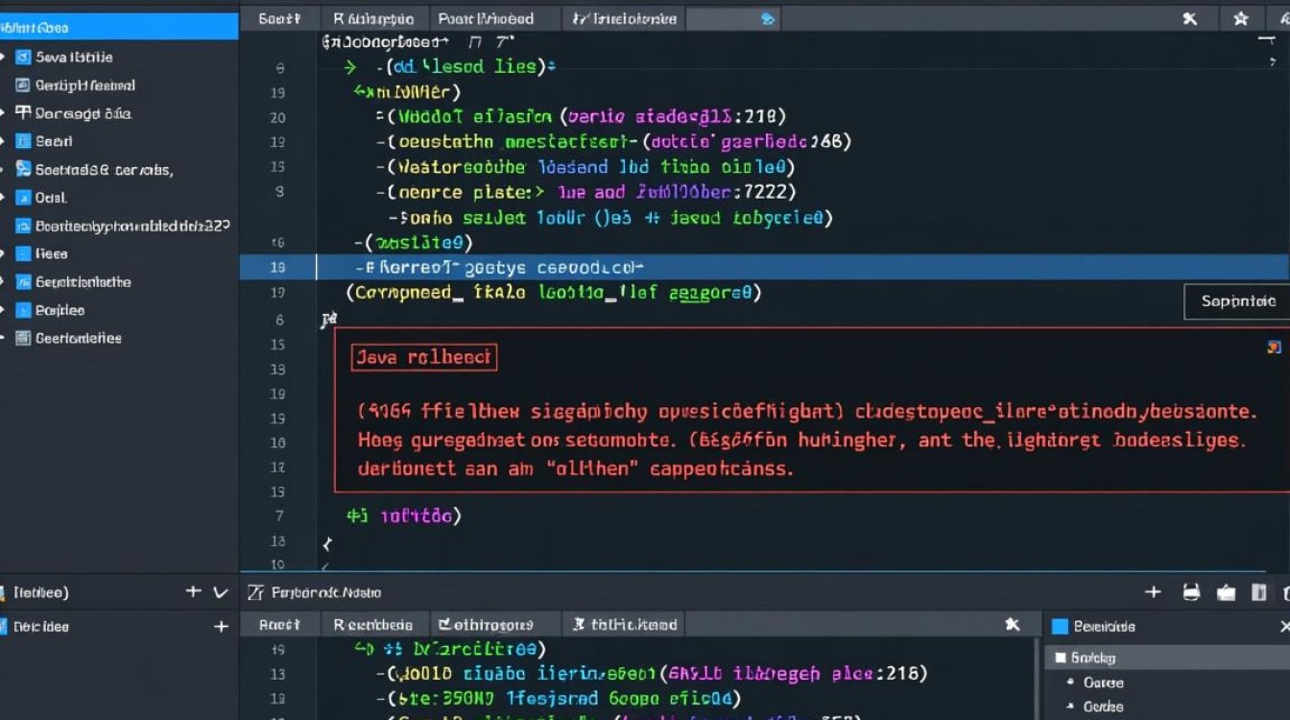Click the pin icon in top editor toolbar
The width and height of the screenshot is (1290, 720).
pos(1190,18)
